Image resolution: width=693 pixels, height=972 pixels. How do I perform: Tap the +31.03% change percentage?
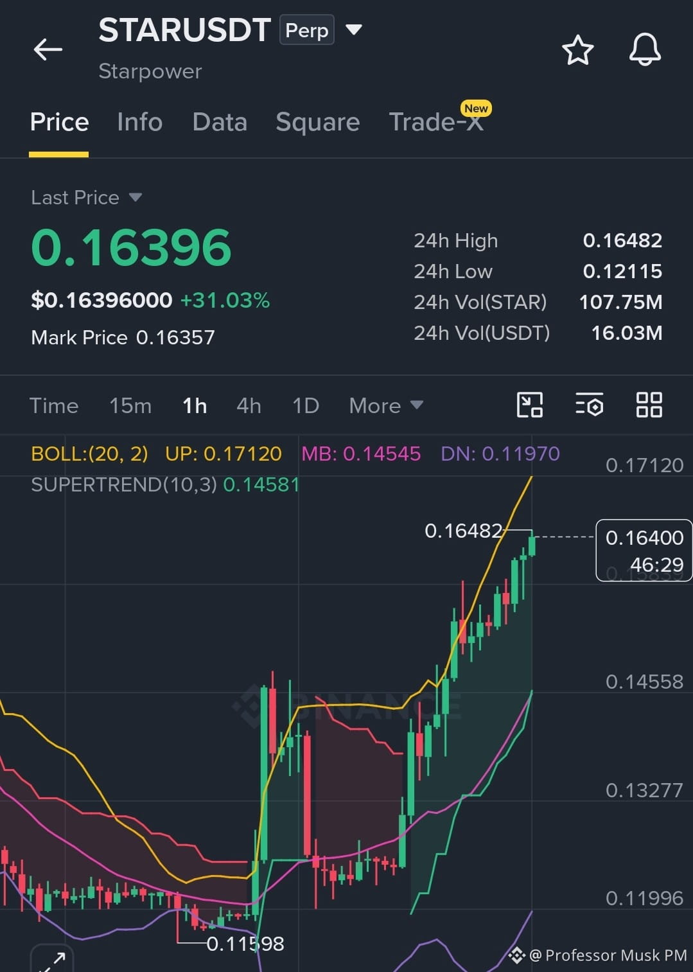(225, 300)
